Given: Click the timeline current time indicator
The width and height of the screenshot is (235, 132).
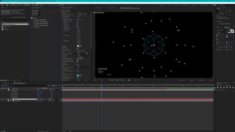Looking at the screenshot, I should click(x=101, y=86).
